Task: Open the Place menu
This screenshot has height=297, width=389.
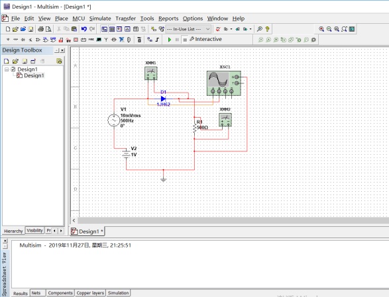Action: [x=61, y=19]
